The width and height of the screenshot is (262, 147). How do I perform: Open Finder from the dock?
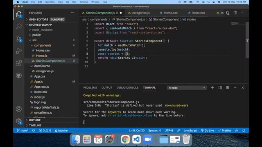76,139
